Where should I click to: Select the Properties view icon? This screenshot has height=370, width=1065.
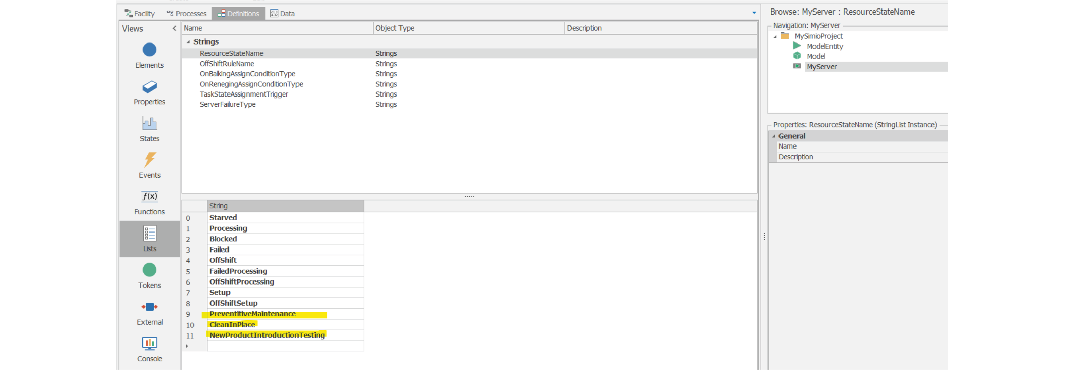pos(149,87)
